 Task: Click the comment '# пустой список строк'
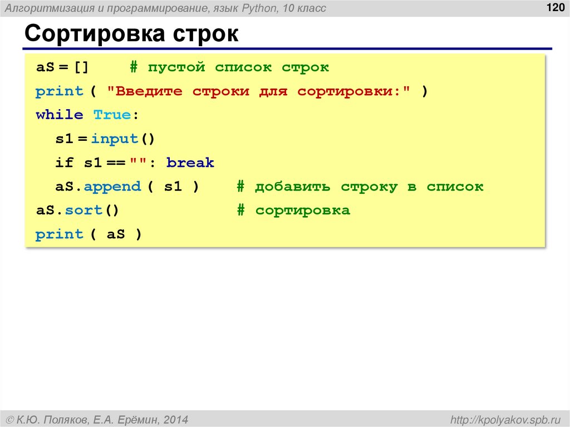pyautogui.click(x=229, y=68)
